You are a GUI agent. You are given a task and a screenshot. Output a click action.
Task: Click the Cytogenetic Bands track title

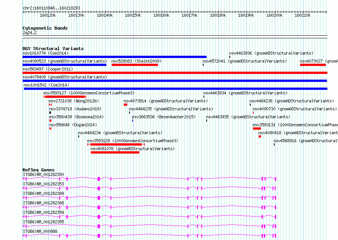45,28
